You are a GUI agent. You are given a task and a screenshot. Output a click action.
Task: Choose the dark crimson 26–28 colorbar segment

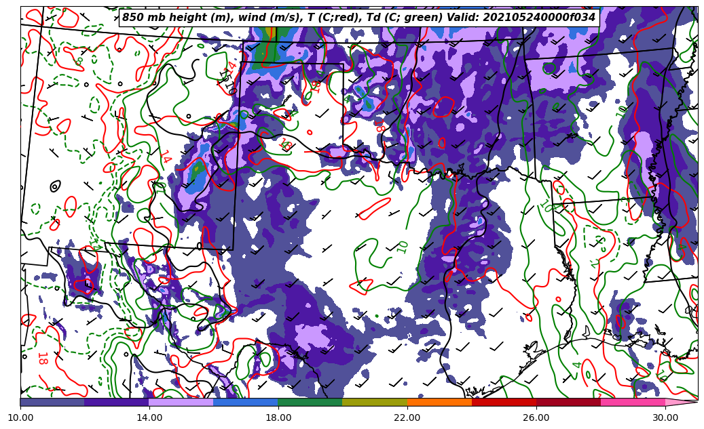(568, 402)
